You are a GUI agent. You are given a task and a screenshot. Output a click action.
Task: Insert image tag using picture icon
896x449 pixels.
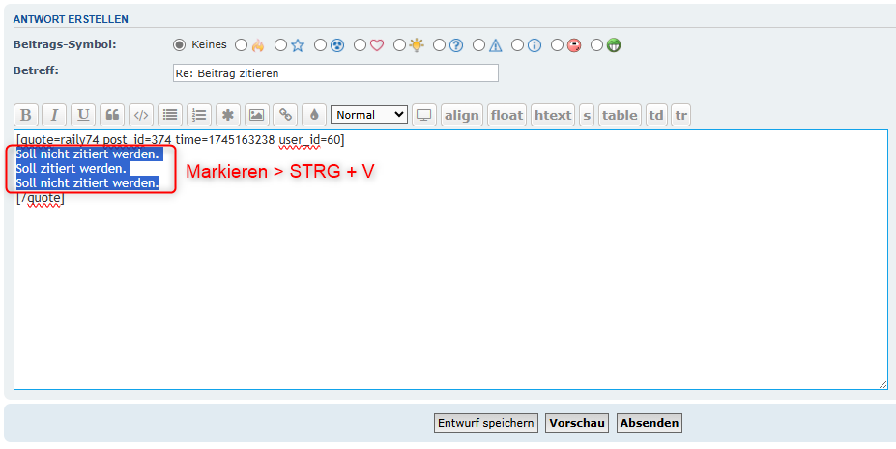pos(256,115)
